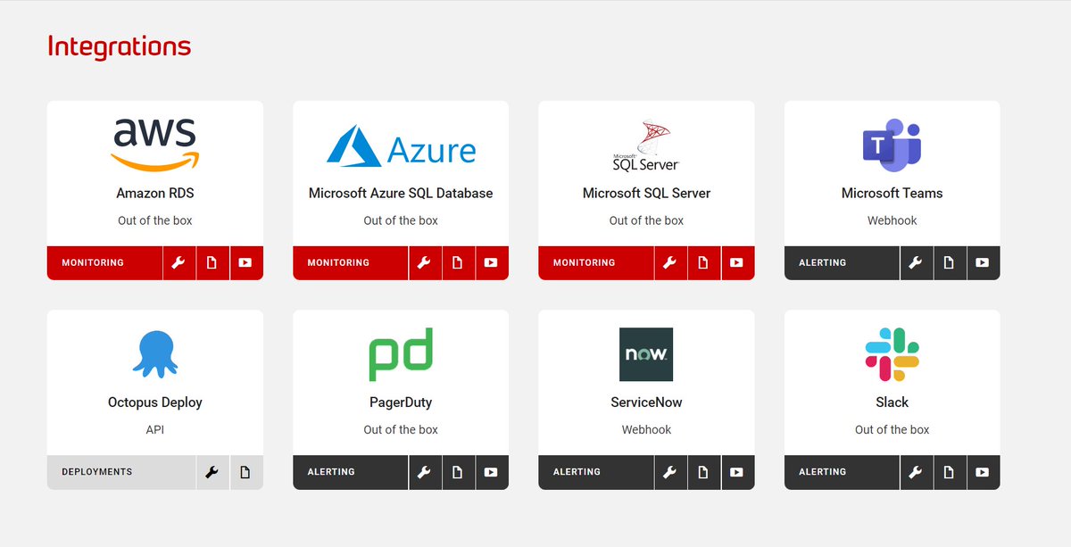The width and height of the screenshot is (1071, 547).
Task: Click the Slack logo
Action: pyautogui.click(x=892, y=354)
